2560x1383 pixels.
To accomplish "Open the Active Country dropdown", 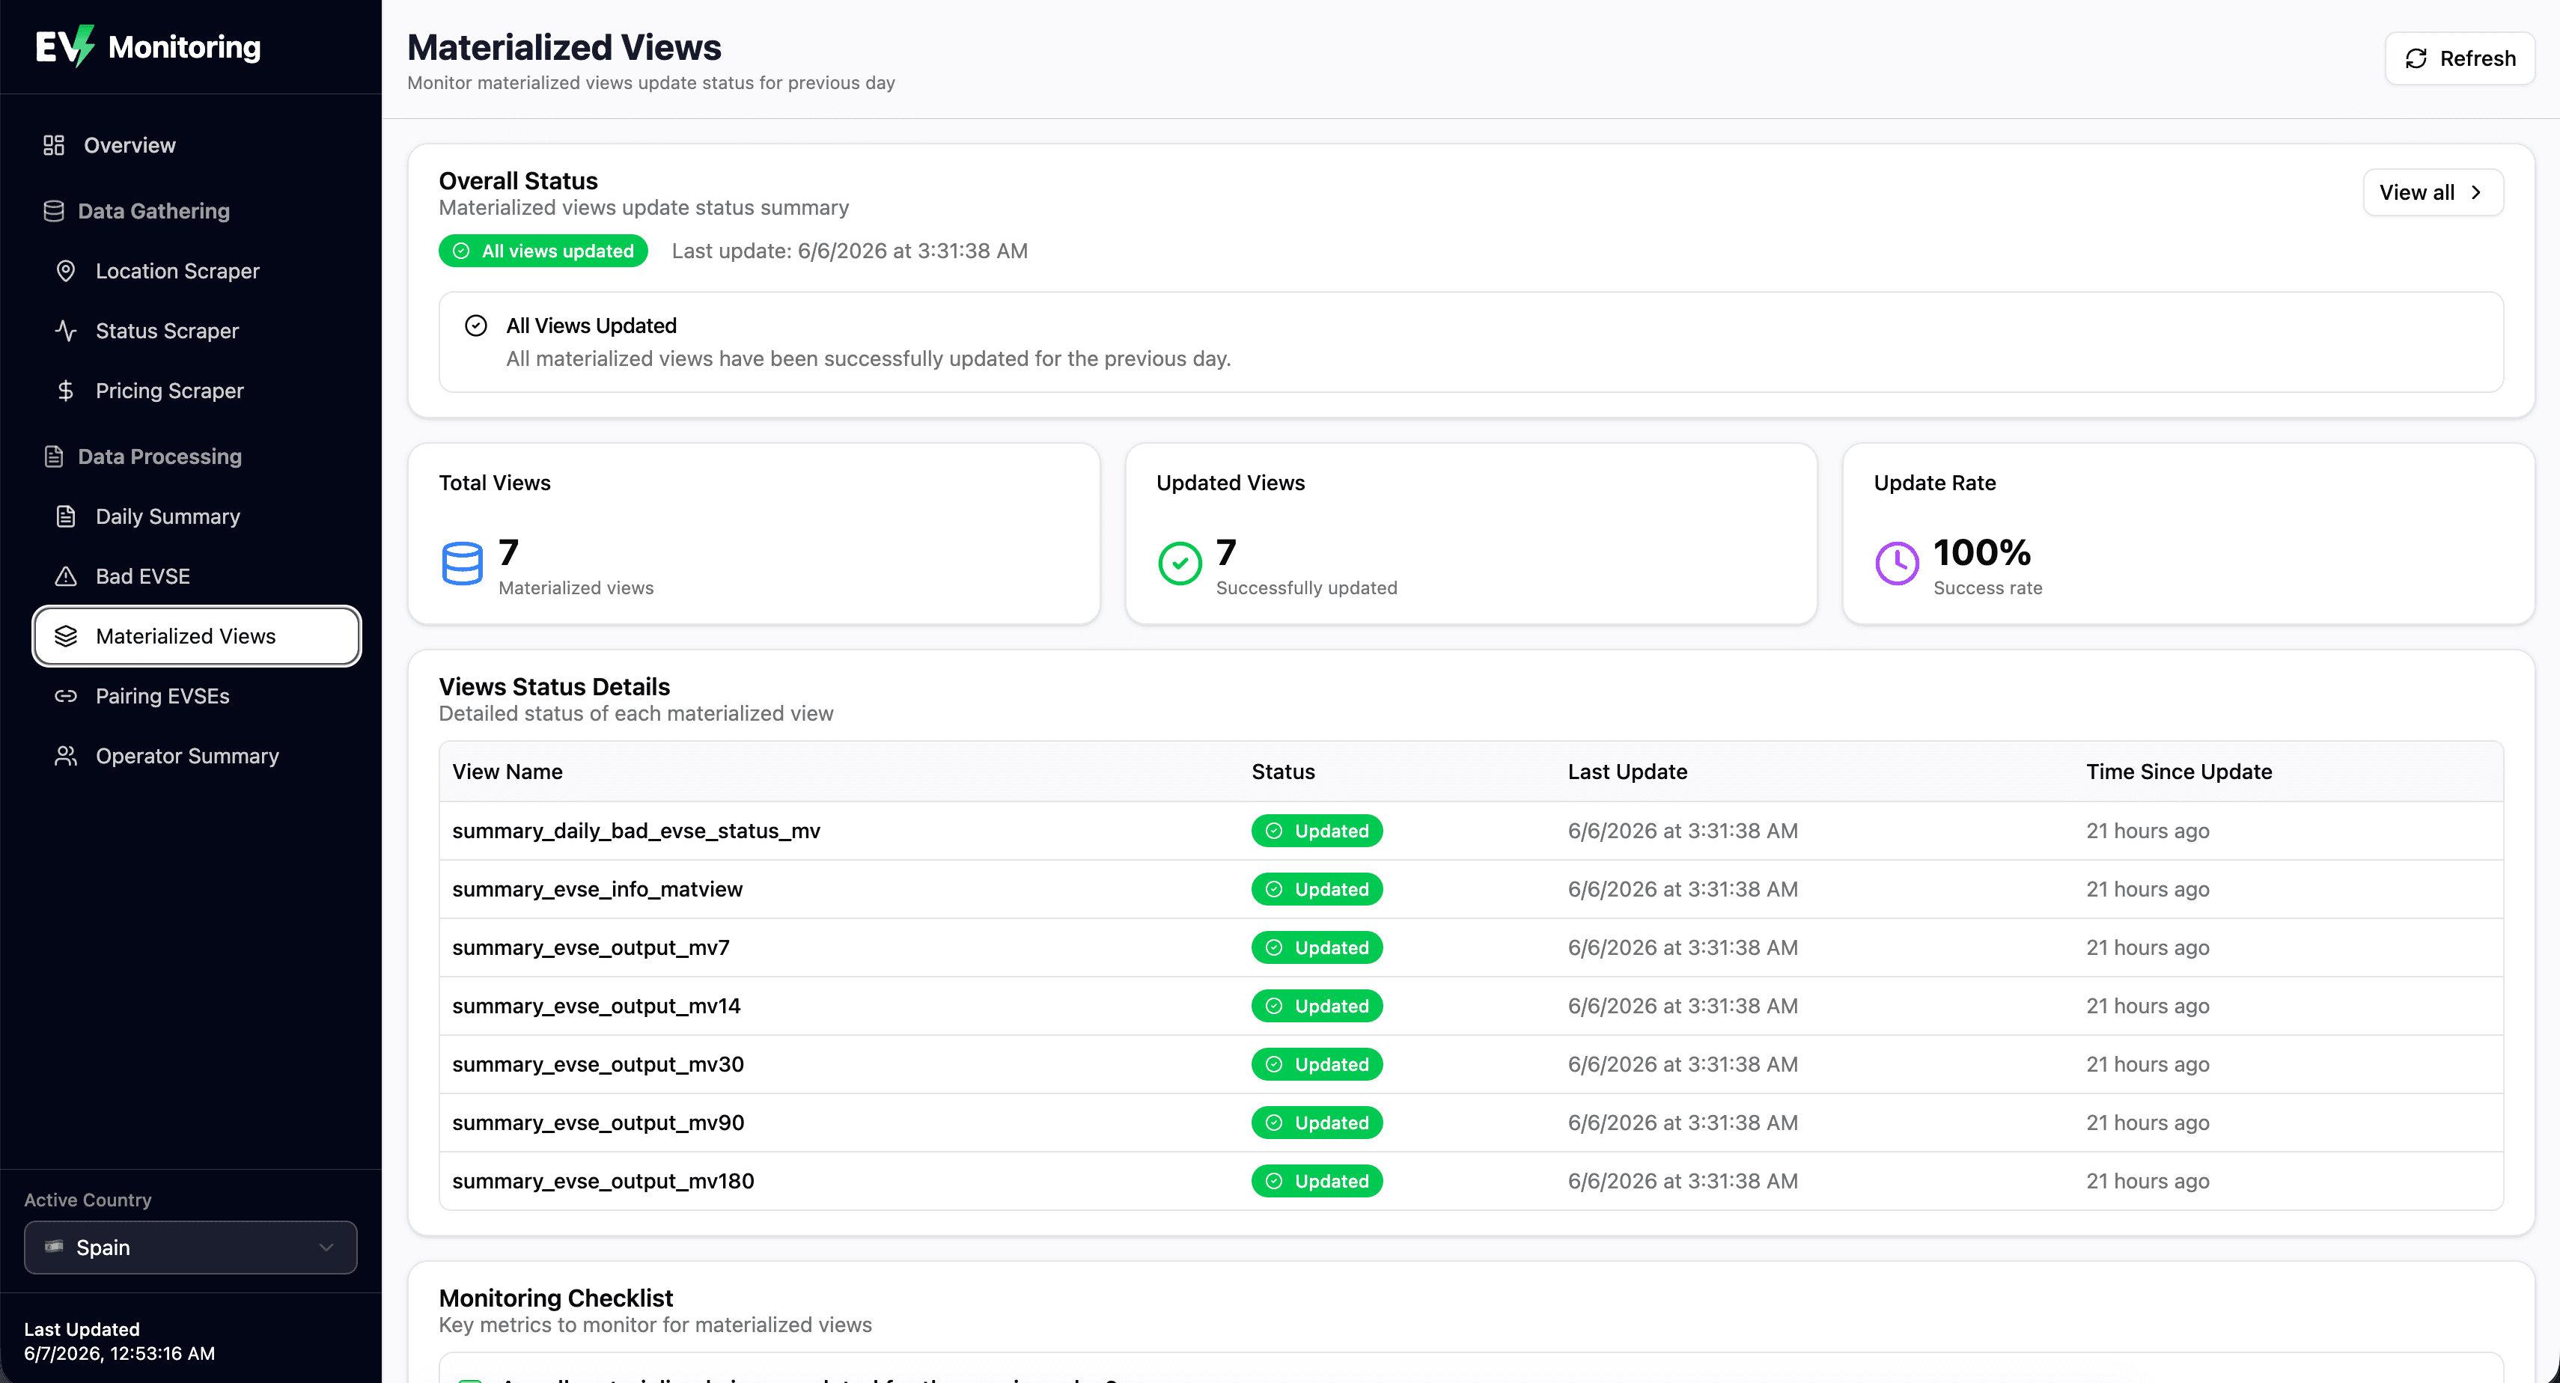I will tap(191, 1247).
